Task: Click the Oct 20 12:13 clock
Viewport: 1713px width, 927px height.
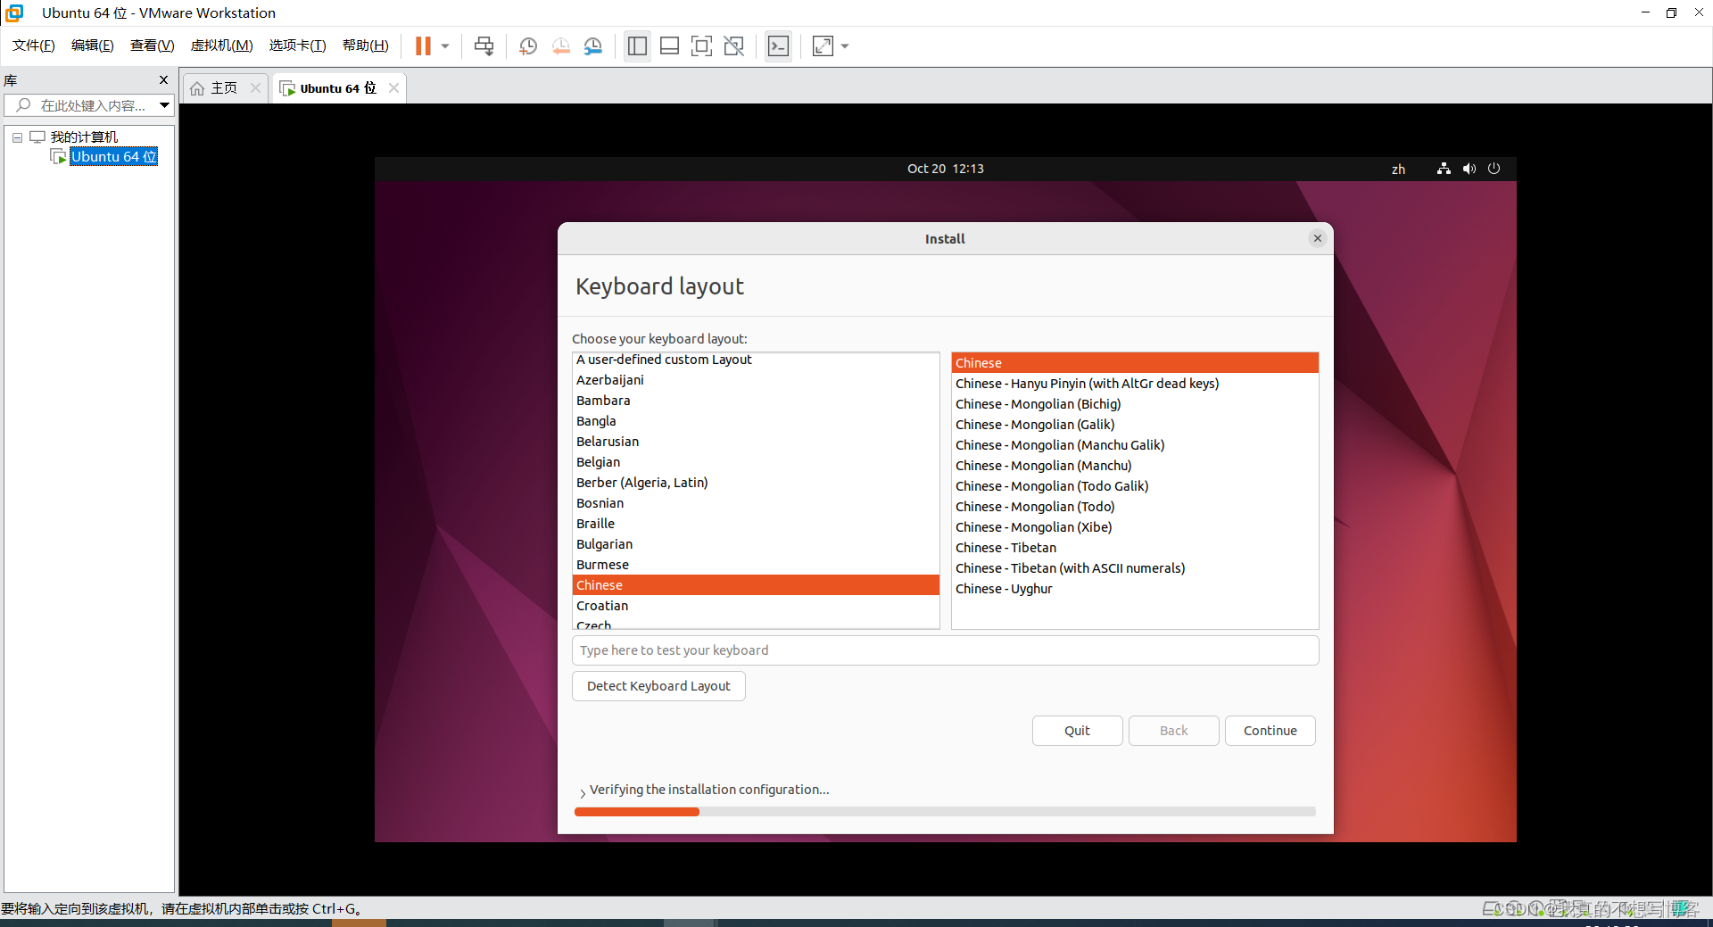Action: pyautogui.click(x=946, y=169)
